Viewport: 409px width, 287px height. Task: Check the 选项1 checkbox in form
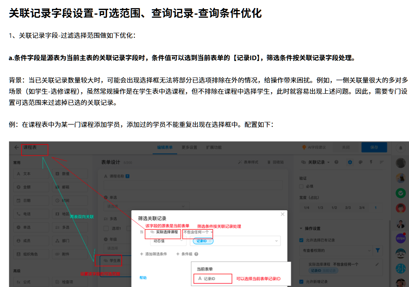coord(106,228)
